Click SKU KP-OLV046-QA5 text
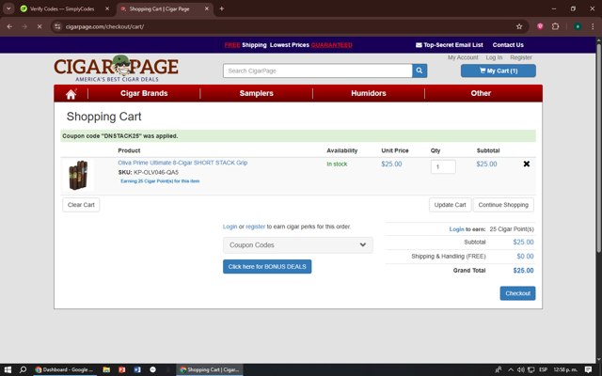The height and width of the screenshot is (376, 602). 149,172
